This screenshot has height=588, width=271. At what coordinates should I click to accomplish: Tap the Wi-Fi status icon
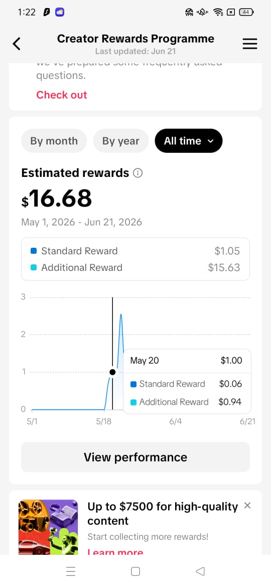(x=218, y=13)
